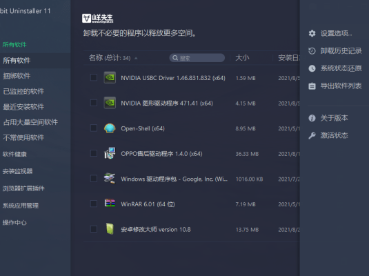Open the 系统应用管理 sidebar section

coord(21,206)
